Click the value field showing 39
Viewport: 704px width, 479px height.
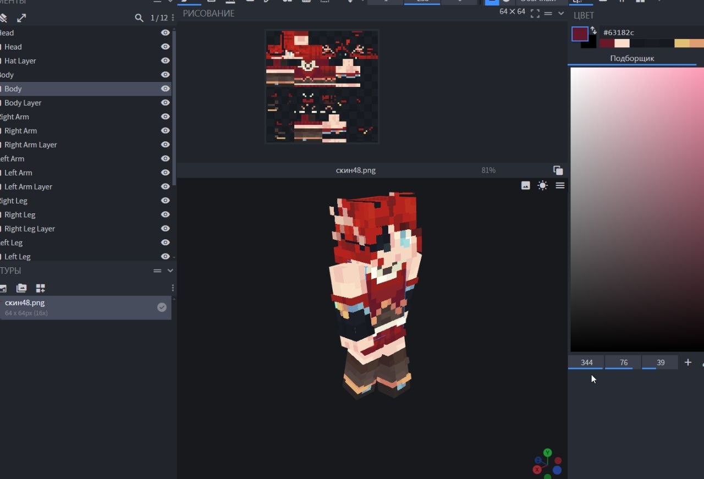660,362
